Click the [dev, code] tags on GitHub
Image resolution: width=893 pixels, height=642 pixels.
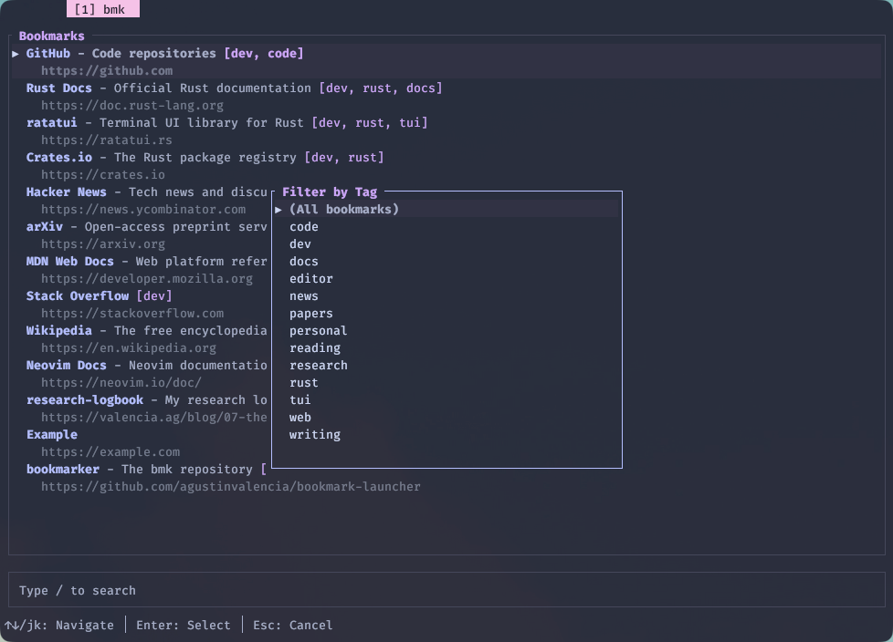click(x=264, y=54)
